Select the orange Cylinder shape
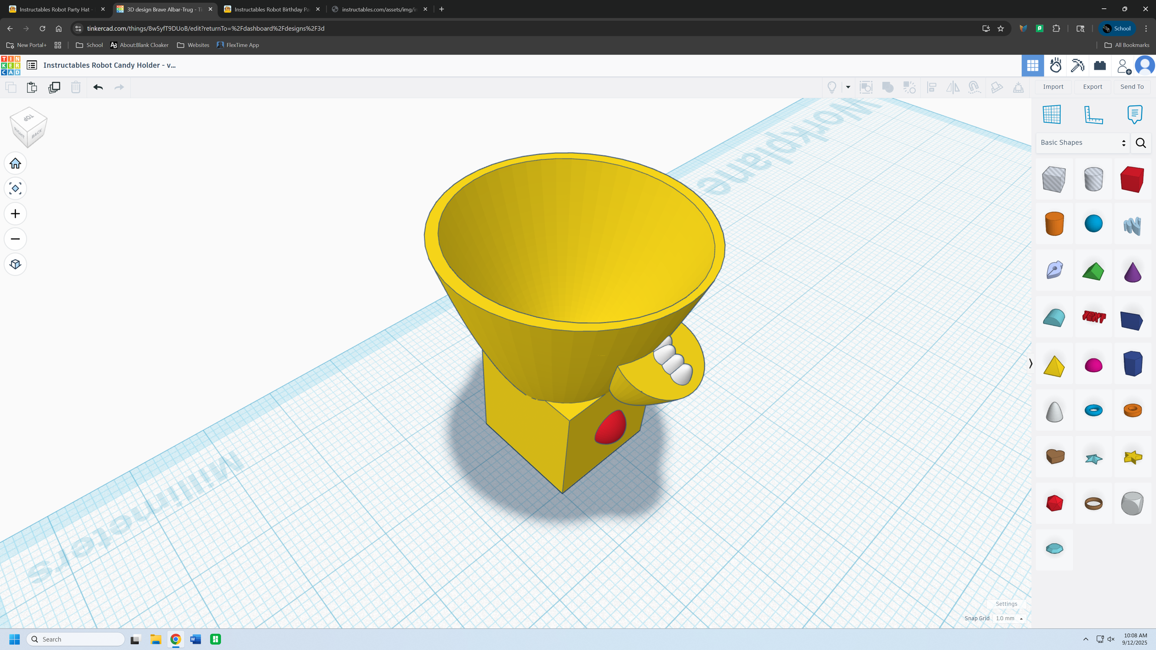 pos(1054,223)
